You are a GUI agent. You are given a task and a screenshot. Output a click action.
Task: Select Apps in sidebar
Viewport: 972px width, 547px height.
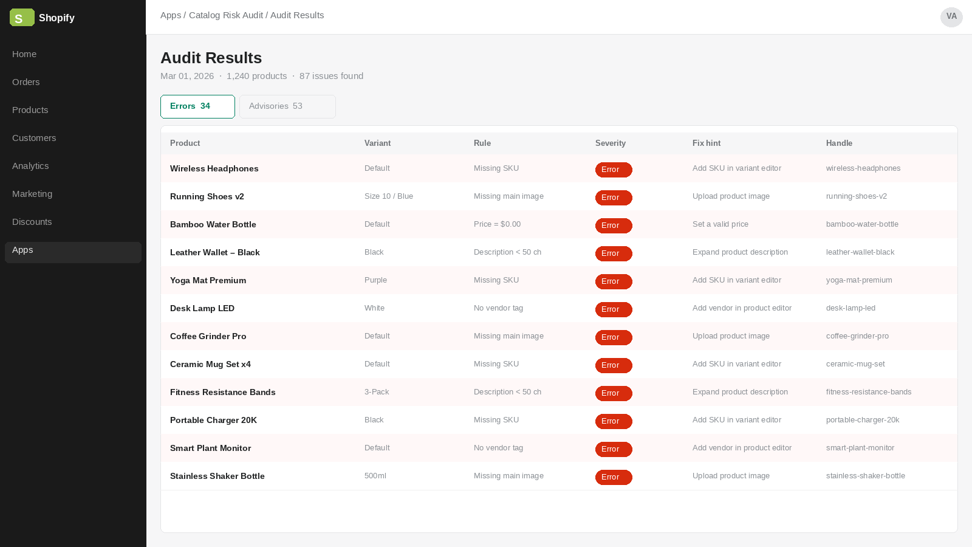click(73, 252)
